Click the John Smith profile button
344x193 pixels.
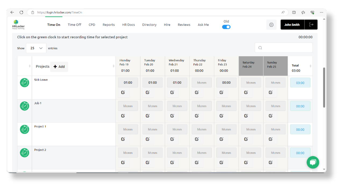tap(292, 24)
